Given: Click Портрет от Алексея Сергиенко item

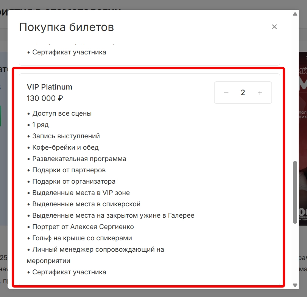Looking at the screenshot, I should tap(83, 227).
